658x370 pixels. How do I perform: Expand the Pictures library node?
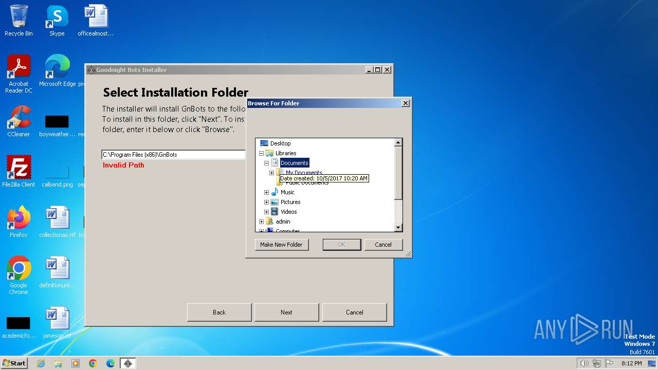pos(266,202)
